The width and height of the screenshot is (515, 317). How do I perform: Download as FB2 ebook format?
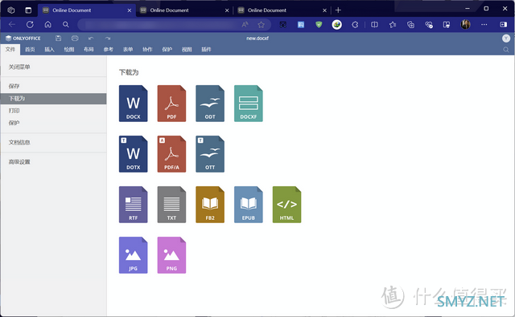(x=210, y=205)
